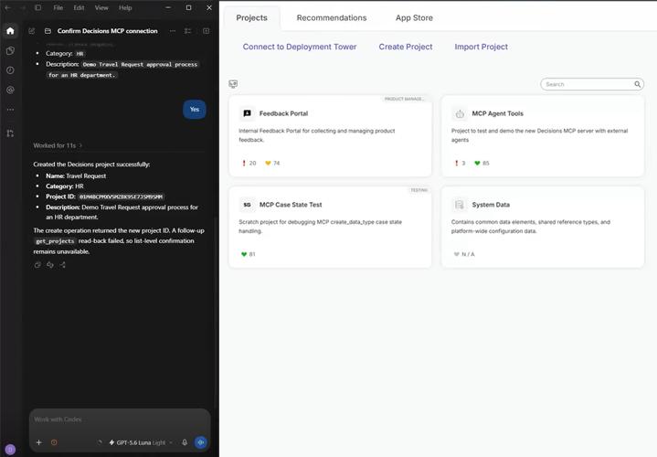Image resolution: width=657 pixels, height=457 pixels.
Task: Click the at-sign icon in the sidebar
Action: pyautogui.click(x=10, y=90)
